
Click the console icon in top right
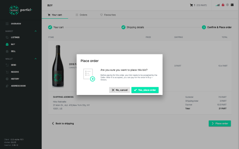pyautogui.click(x=232, y=5)
